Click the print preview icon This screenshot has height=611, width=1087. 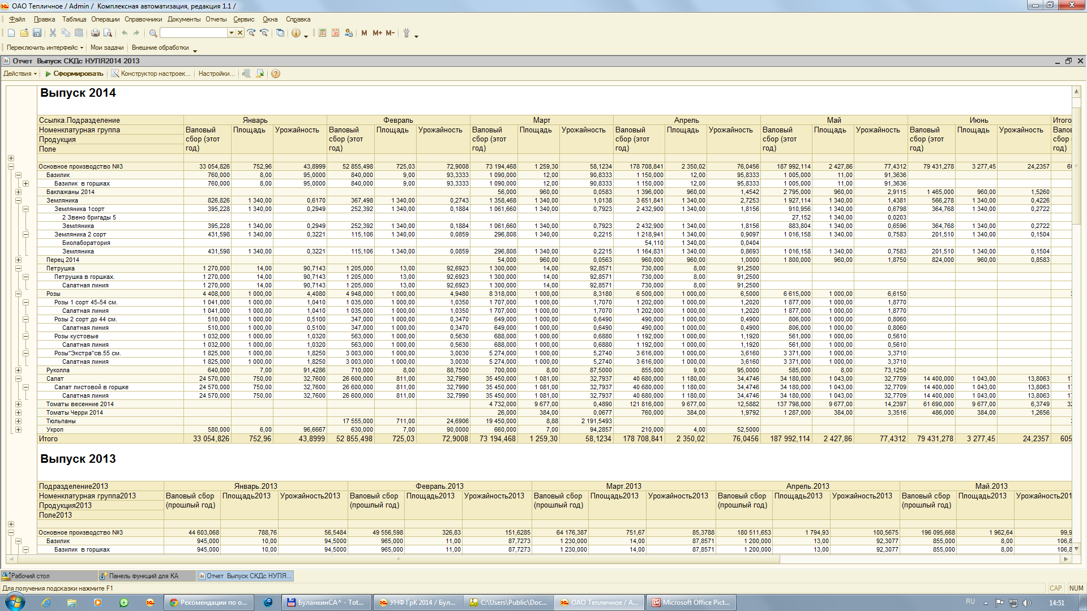[108, 33]
